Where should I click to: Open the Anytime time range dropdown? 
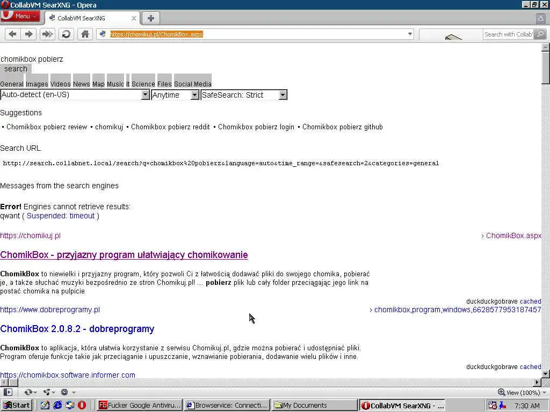point(176,95)
